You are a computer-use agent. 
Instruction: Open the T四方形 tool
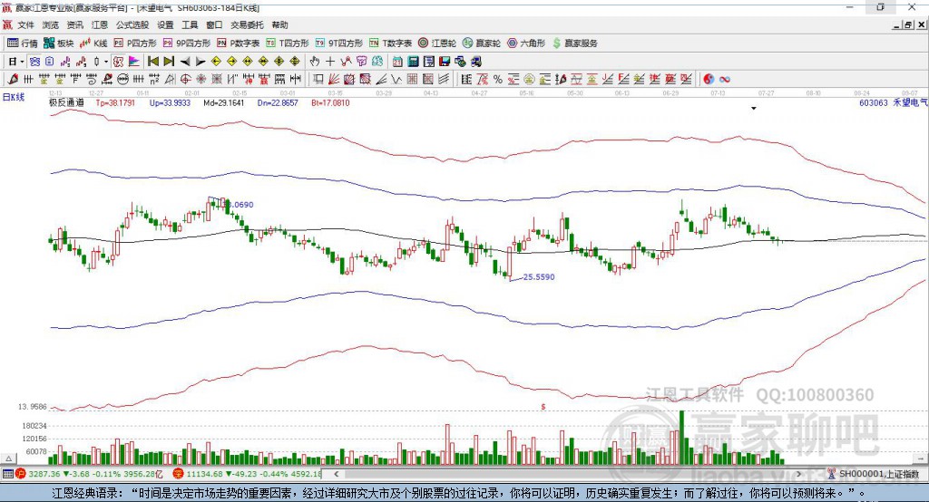click(x=288, y=43)
